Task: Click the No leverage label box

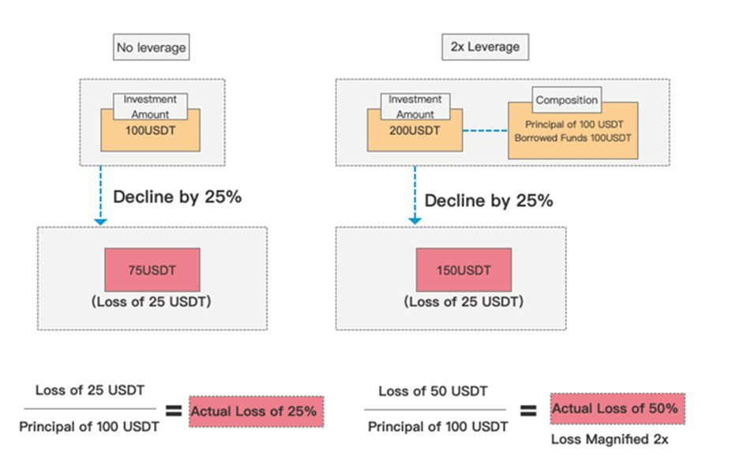Action: (152, 47)
